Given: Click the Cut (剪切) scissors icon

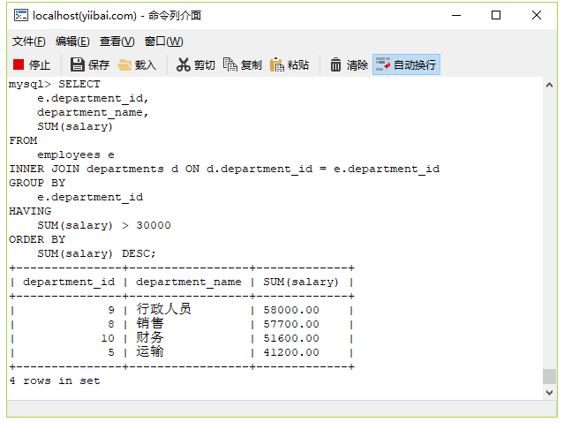Looking at the screenshot, I should [x=183, y=64].
